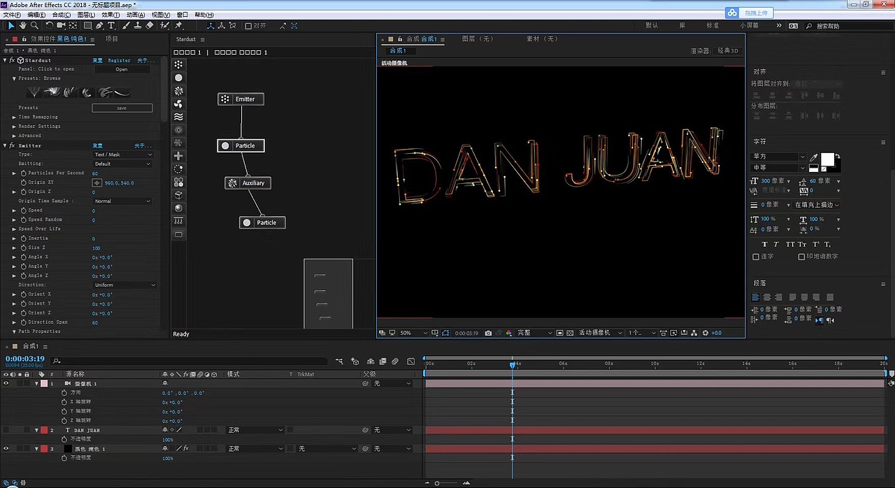This screenshot has height=488, width=895.
Task: Select the Rectangle shape tool
Action: 87,26
